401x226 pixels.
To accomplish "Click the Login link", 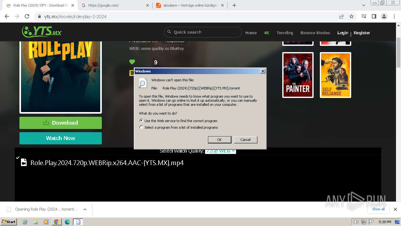I will [343, 33].
